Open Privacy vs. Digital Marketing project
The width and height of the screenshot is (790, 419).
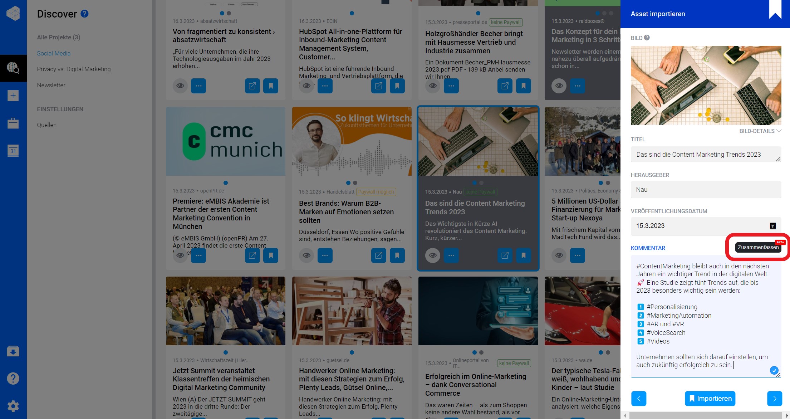point(74,69)
